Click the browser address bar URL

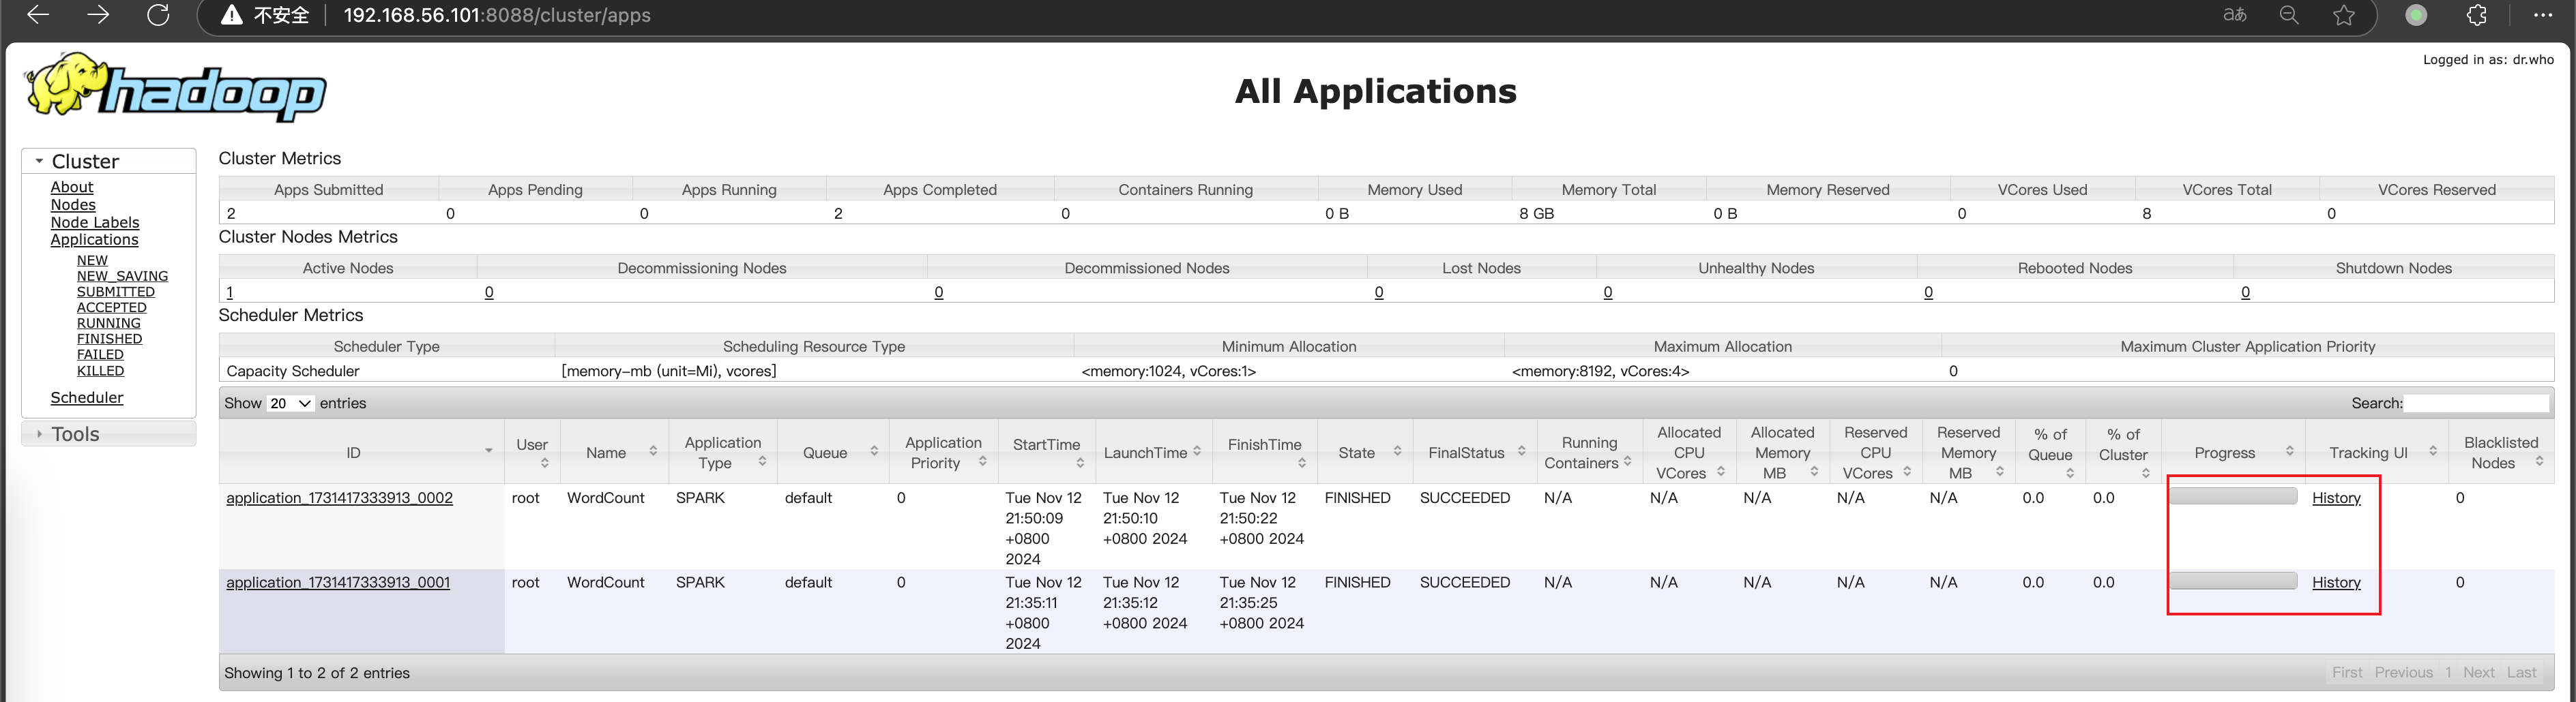click(x=497, y=15)
